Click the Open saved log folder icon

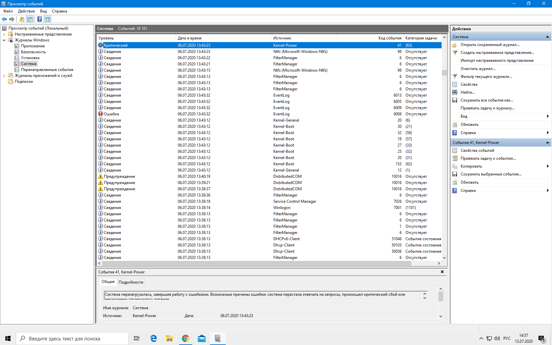click(455, 45)
